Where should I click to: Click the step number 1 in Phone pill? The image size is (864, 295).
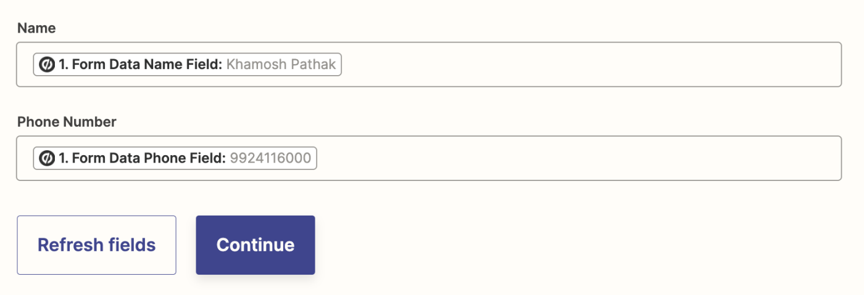(62, 158)
